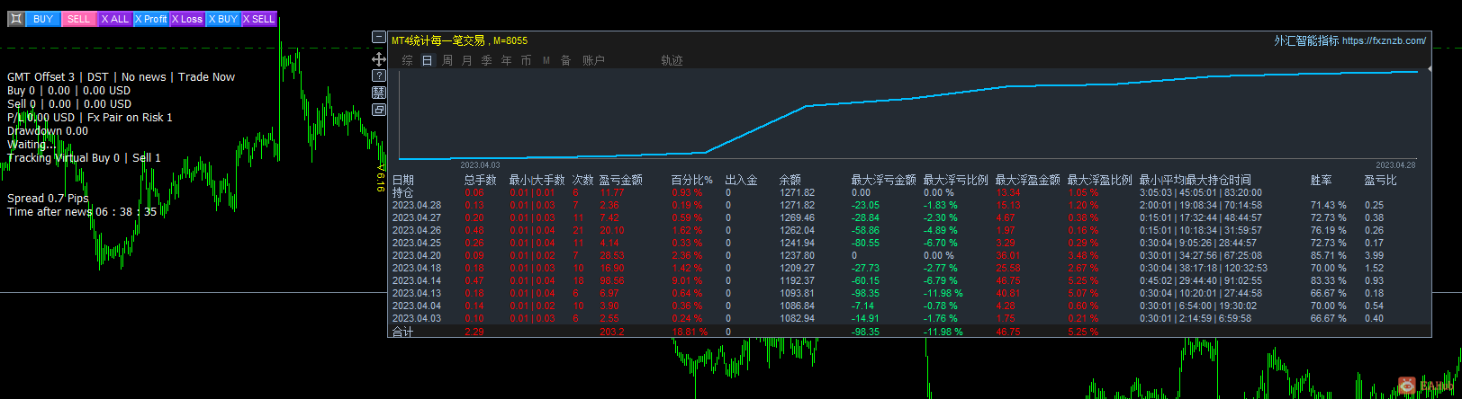
Task: Click the Tracking Virtual Buy 0 line
Action: 84,157
